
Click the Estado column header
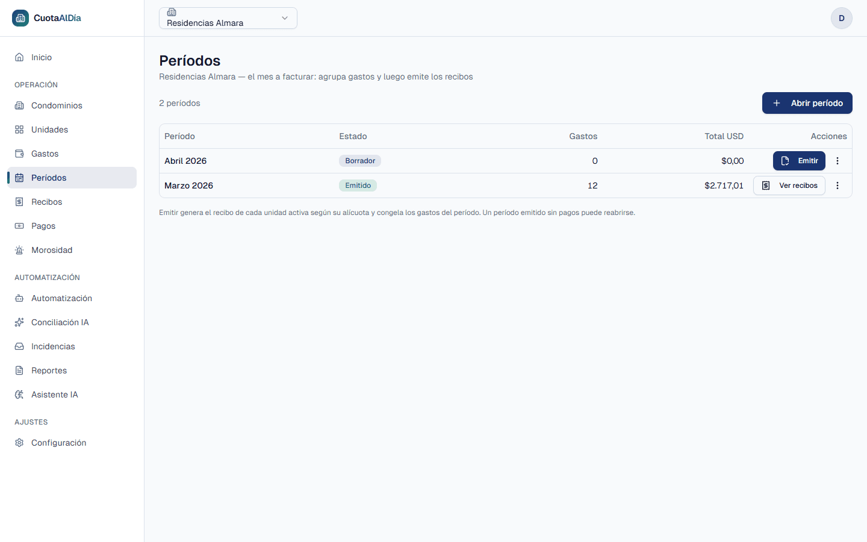[x=353, y=136]
